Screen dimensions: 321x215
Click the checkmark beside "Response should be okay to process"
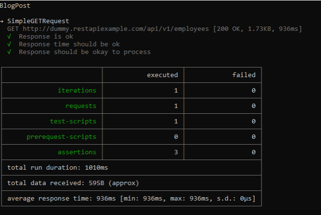(10, 52)
